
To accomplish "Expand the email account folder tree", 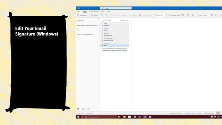I will point(77,25).
